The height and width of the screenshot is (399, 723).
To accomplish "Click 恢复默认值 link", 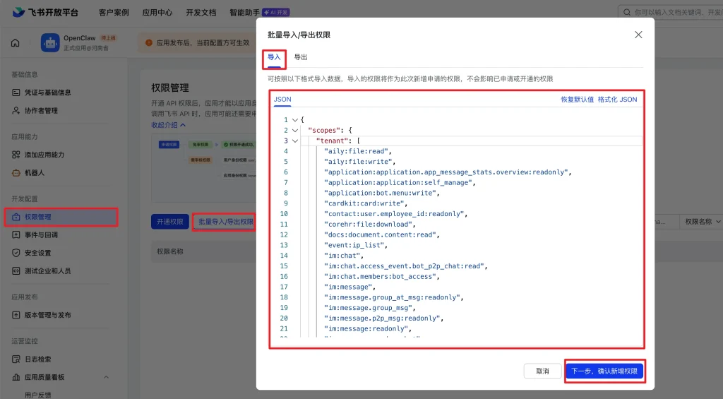I will click(578, 99).
